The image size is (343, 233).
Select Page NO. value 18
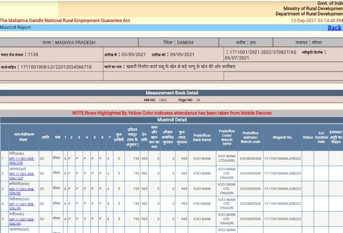click(x=198, y=100)
